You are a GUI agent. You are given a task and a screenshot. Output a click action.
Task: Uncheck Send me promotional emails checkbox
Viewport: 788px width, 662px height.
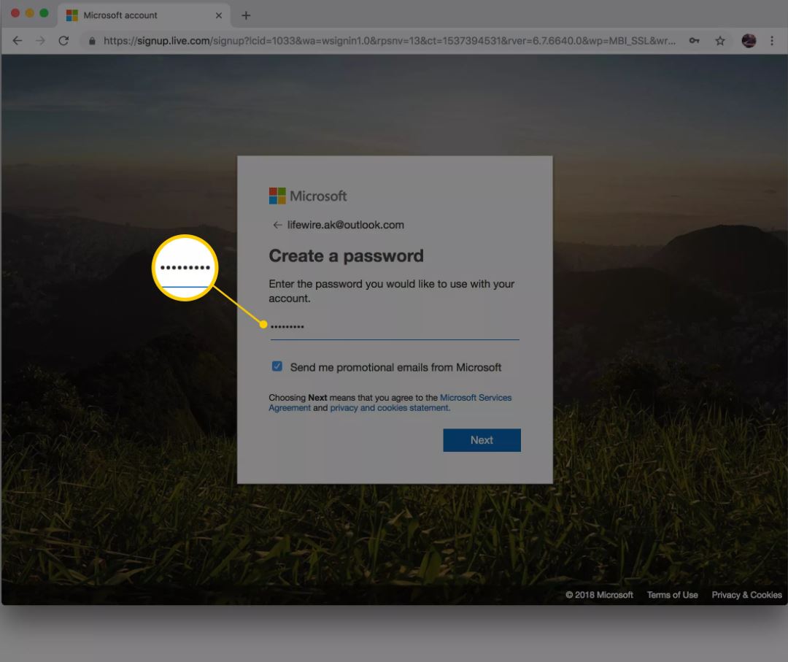click(277, 366)
